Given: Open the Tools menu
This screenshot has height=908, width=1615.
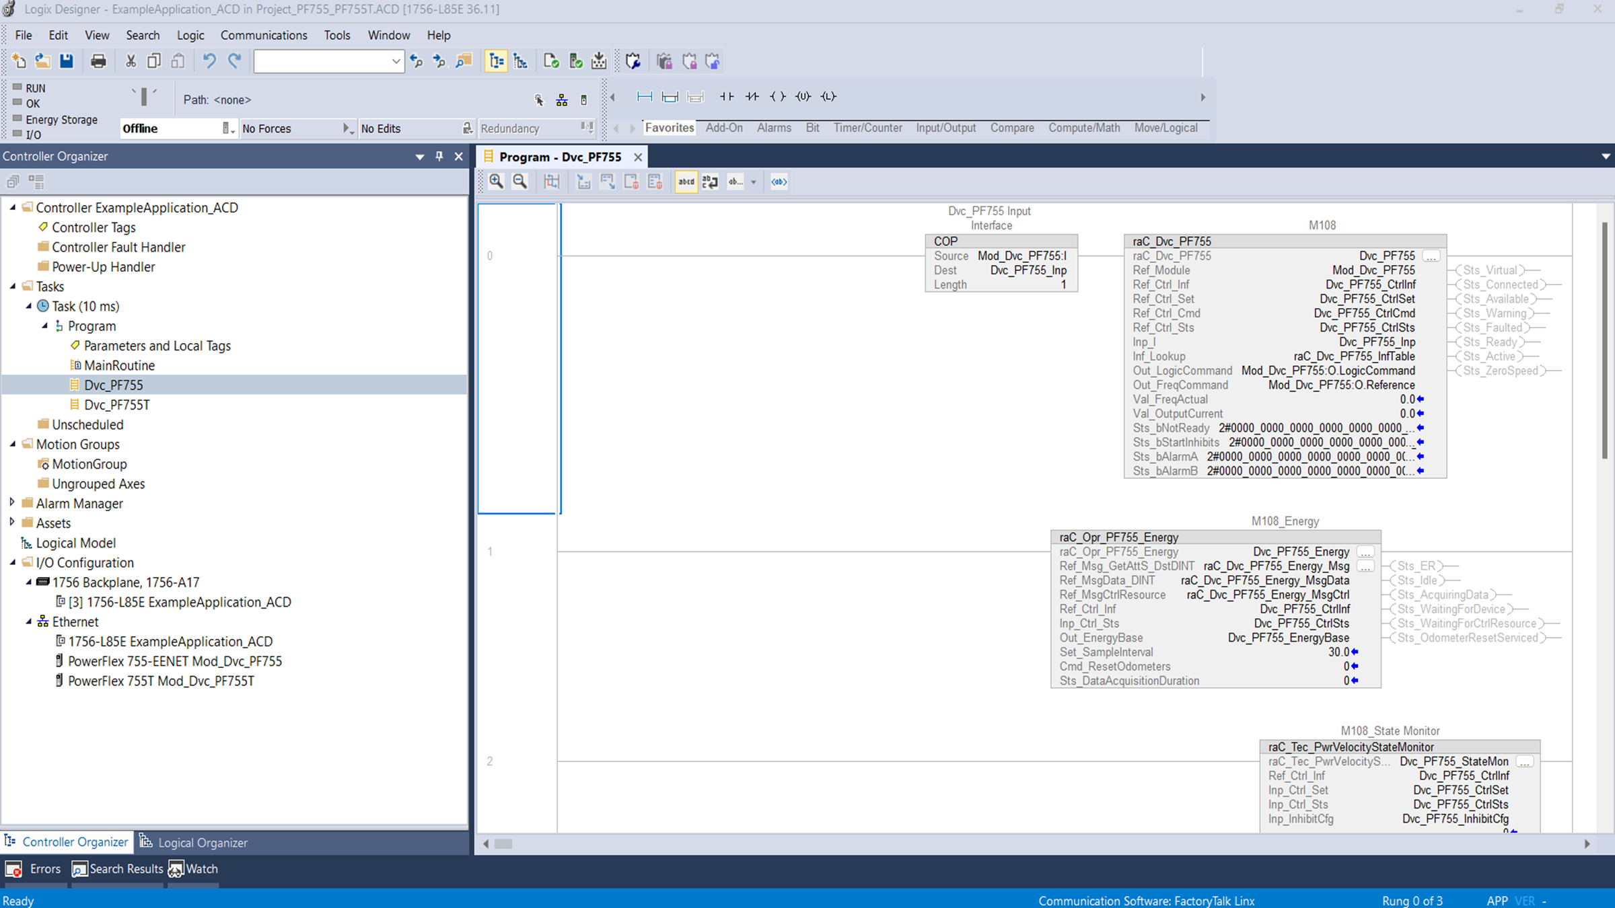Looking at the screenshot, I should (x=337, y=35).
